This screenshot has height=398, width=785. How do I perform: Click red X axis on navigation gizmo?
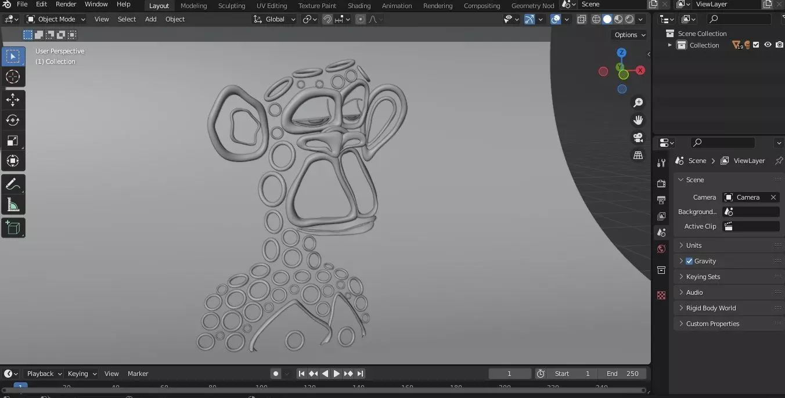[640, 70]
